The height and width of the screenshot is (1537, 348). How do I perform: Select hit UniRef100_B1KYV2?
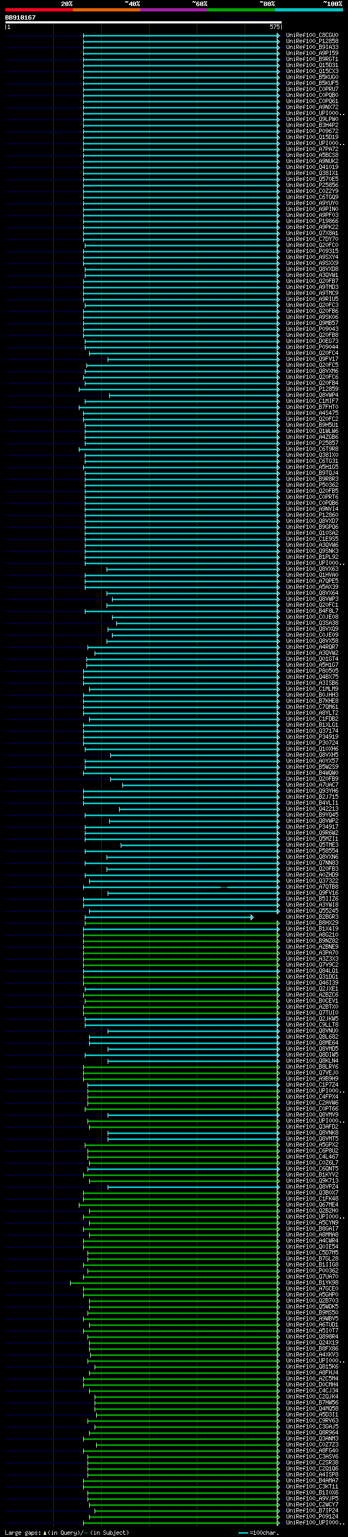[x=312, y=1174]
